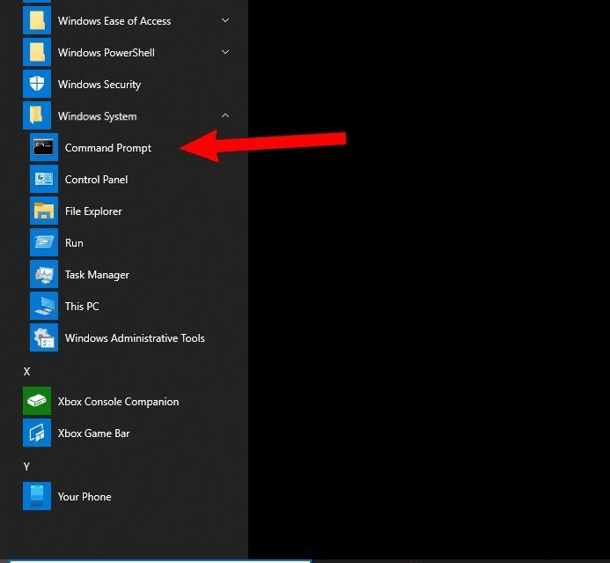Collapse the Windows System folder chevron
This screenshot has height=563, width=610.
point(225,115)
